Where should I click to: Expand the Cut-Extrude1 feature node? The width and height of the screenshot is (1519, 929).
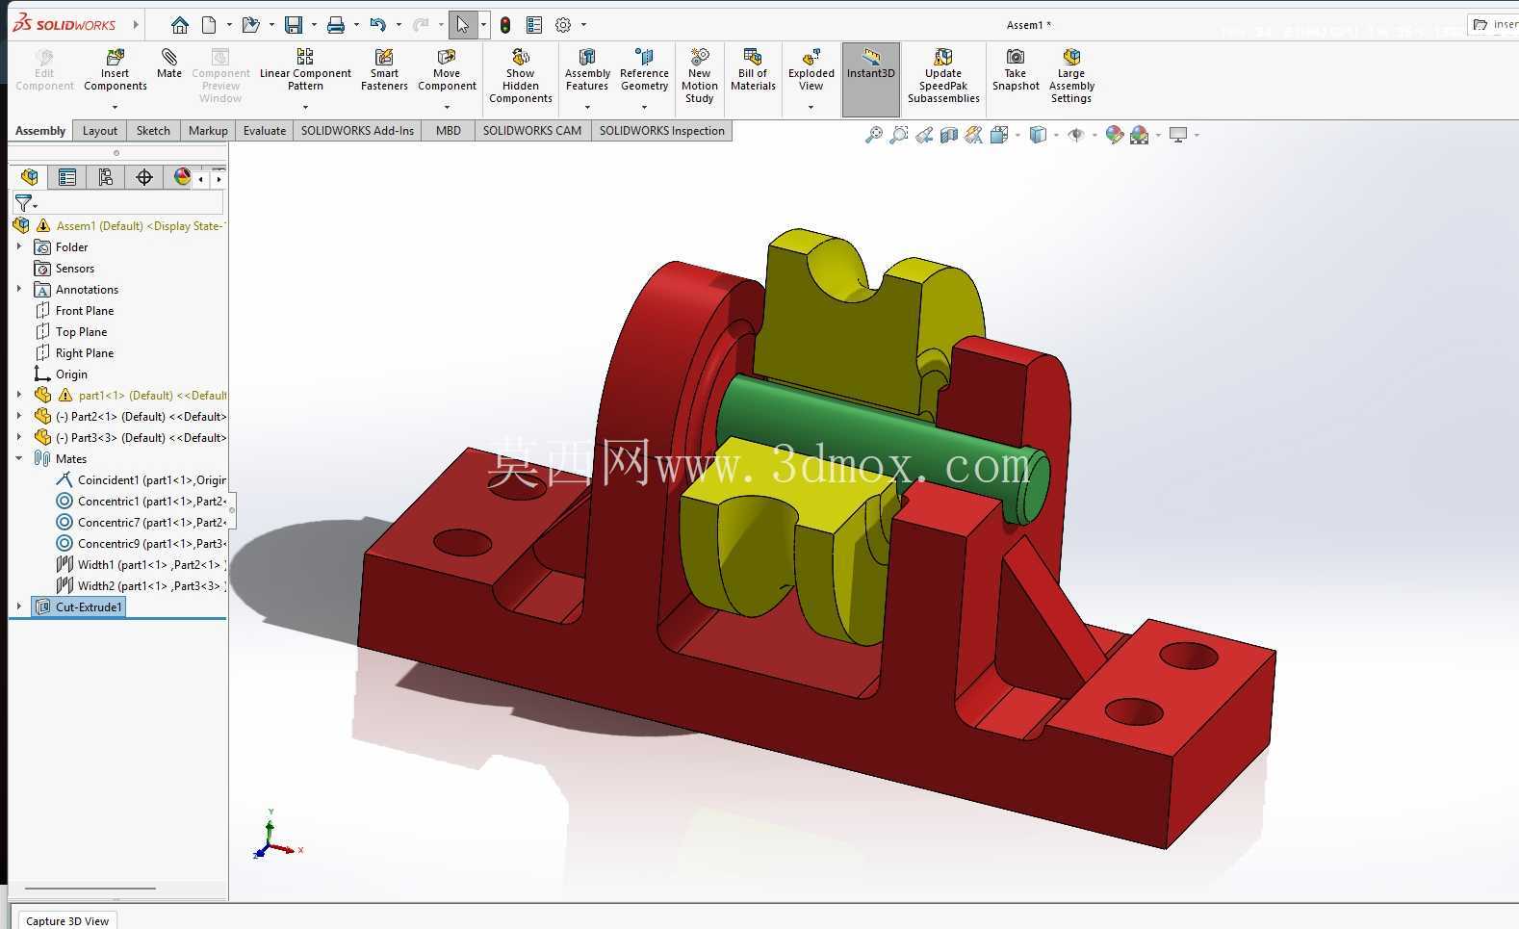[x=19, y=606]
